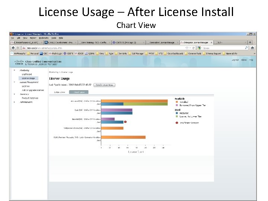Screen dimensions: 268x201
Task: Open the History menu
Action: tap(33, 38)
